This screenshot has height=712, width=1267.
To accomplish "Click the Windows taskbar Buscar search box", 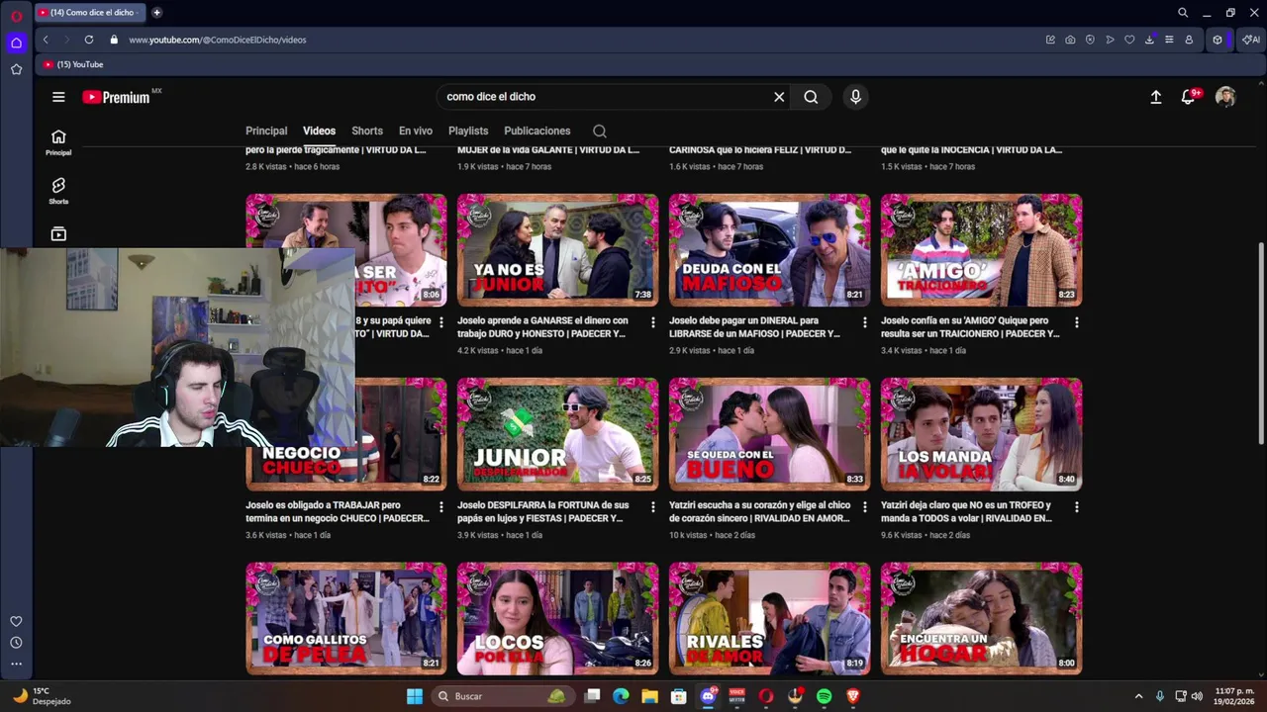I will coord(503,696).
